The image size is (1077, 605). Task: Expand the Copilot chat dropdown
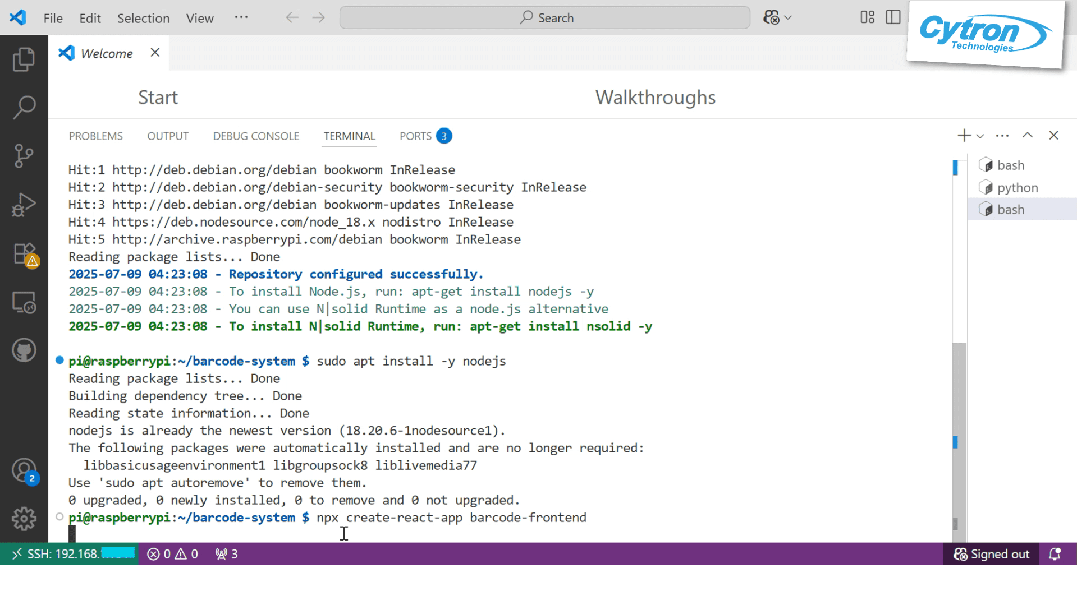point(788,18)
